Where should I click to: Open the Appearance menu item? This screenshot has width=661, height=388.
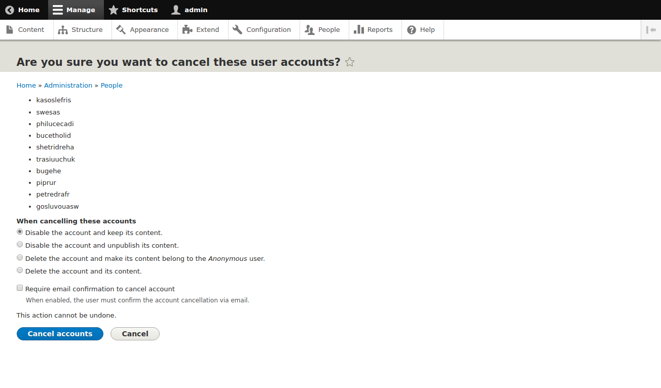click(x=143, y=30)
